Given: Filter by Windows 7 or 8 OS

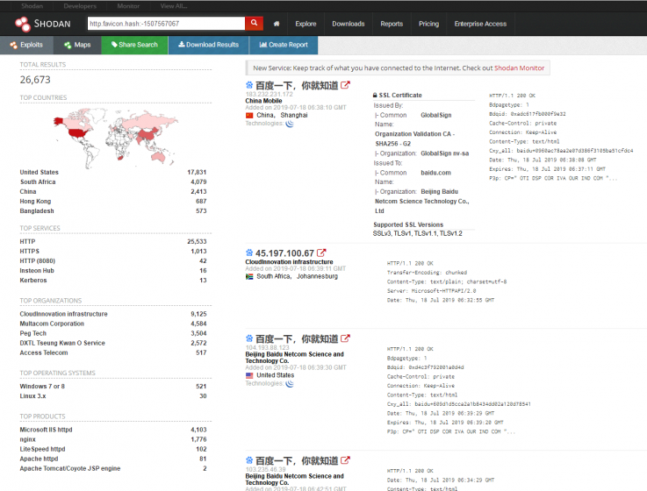Looking at the screenshot, I should (x=42, y=387).
